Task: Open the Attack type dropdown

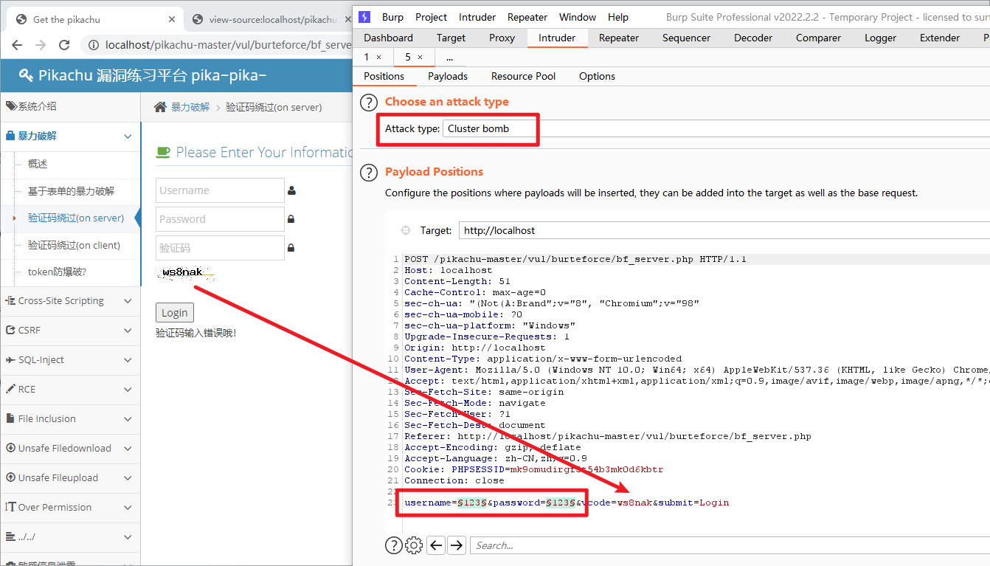Action: [487, 128]
